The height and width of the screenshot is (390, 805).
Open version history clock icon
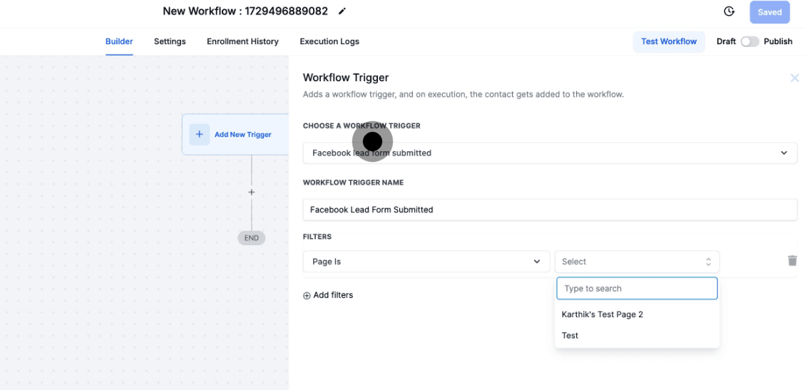tap(729, 11)
